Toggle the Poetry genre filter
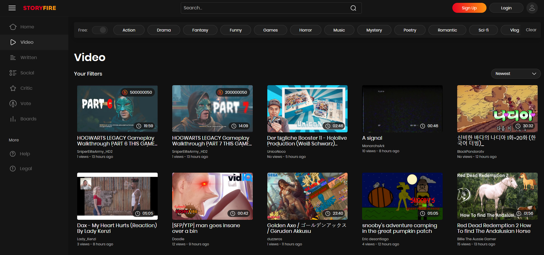544x255 pixels. 410,30
